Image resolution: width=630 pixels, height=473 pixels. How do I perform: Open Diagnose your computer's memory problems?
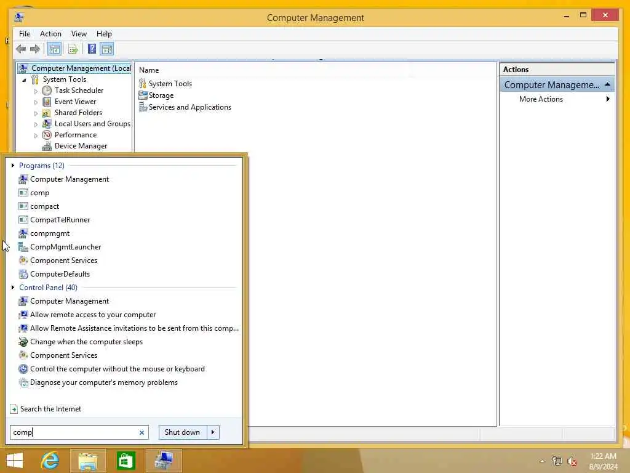[103, 382]
